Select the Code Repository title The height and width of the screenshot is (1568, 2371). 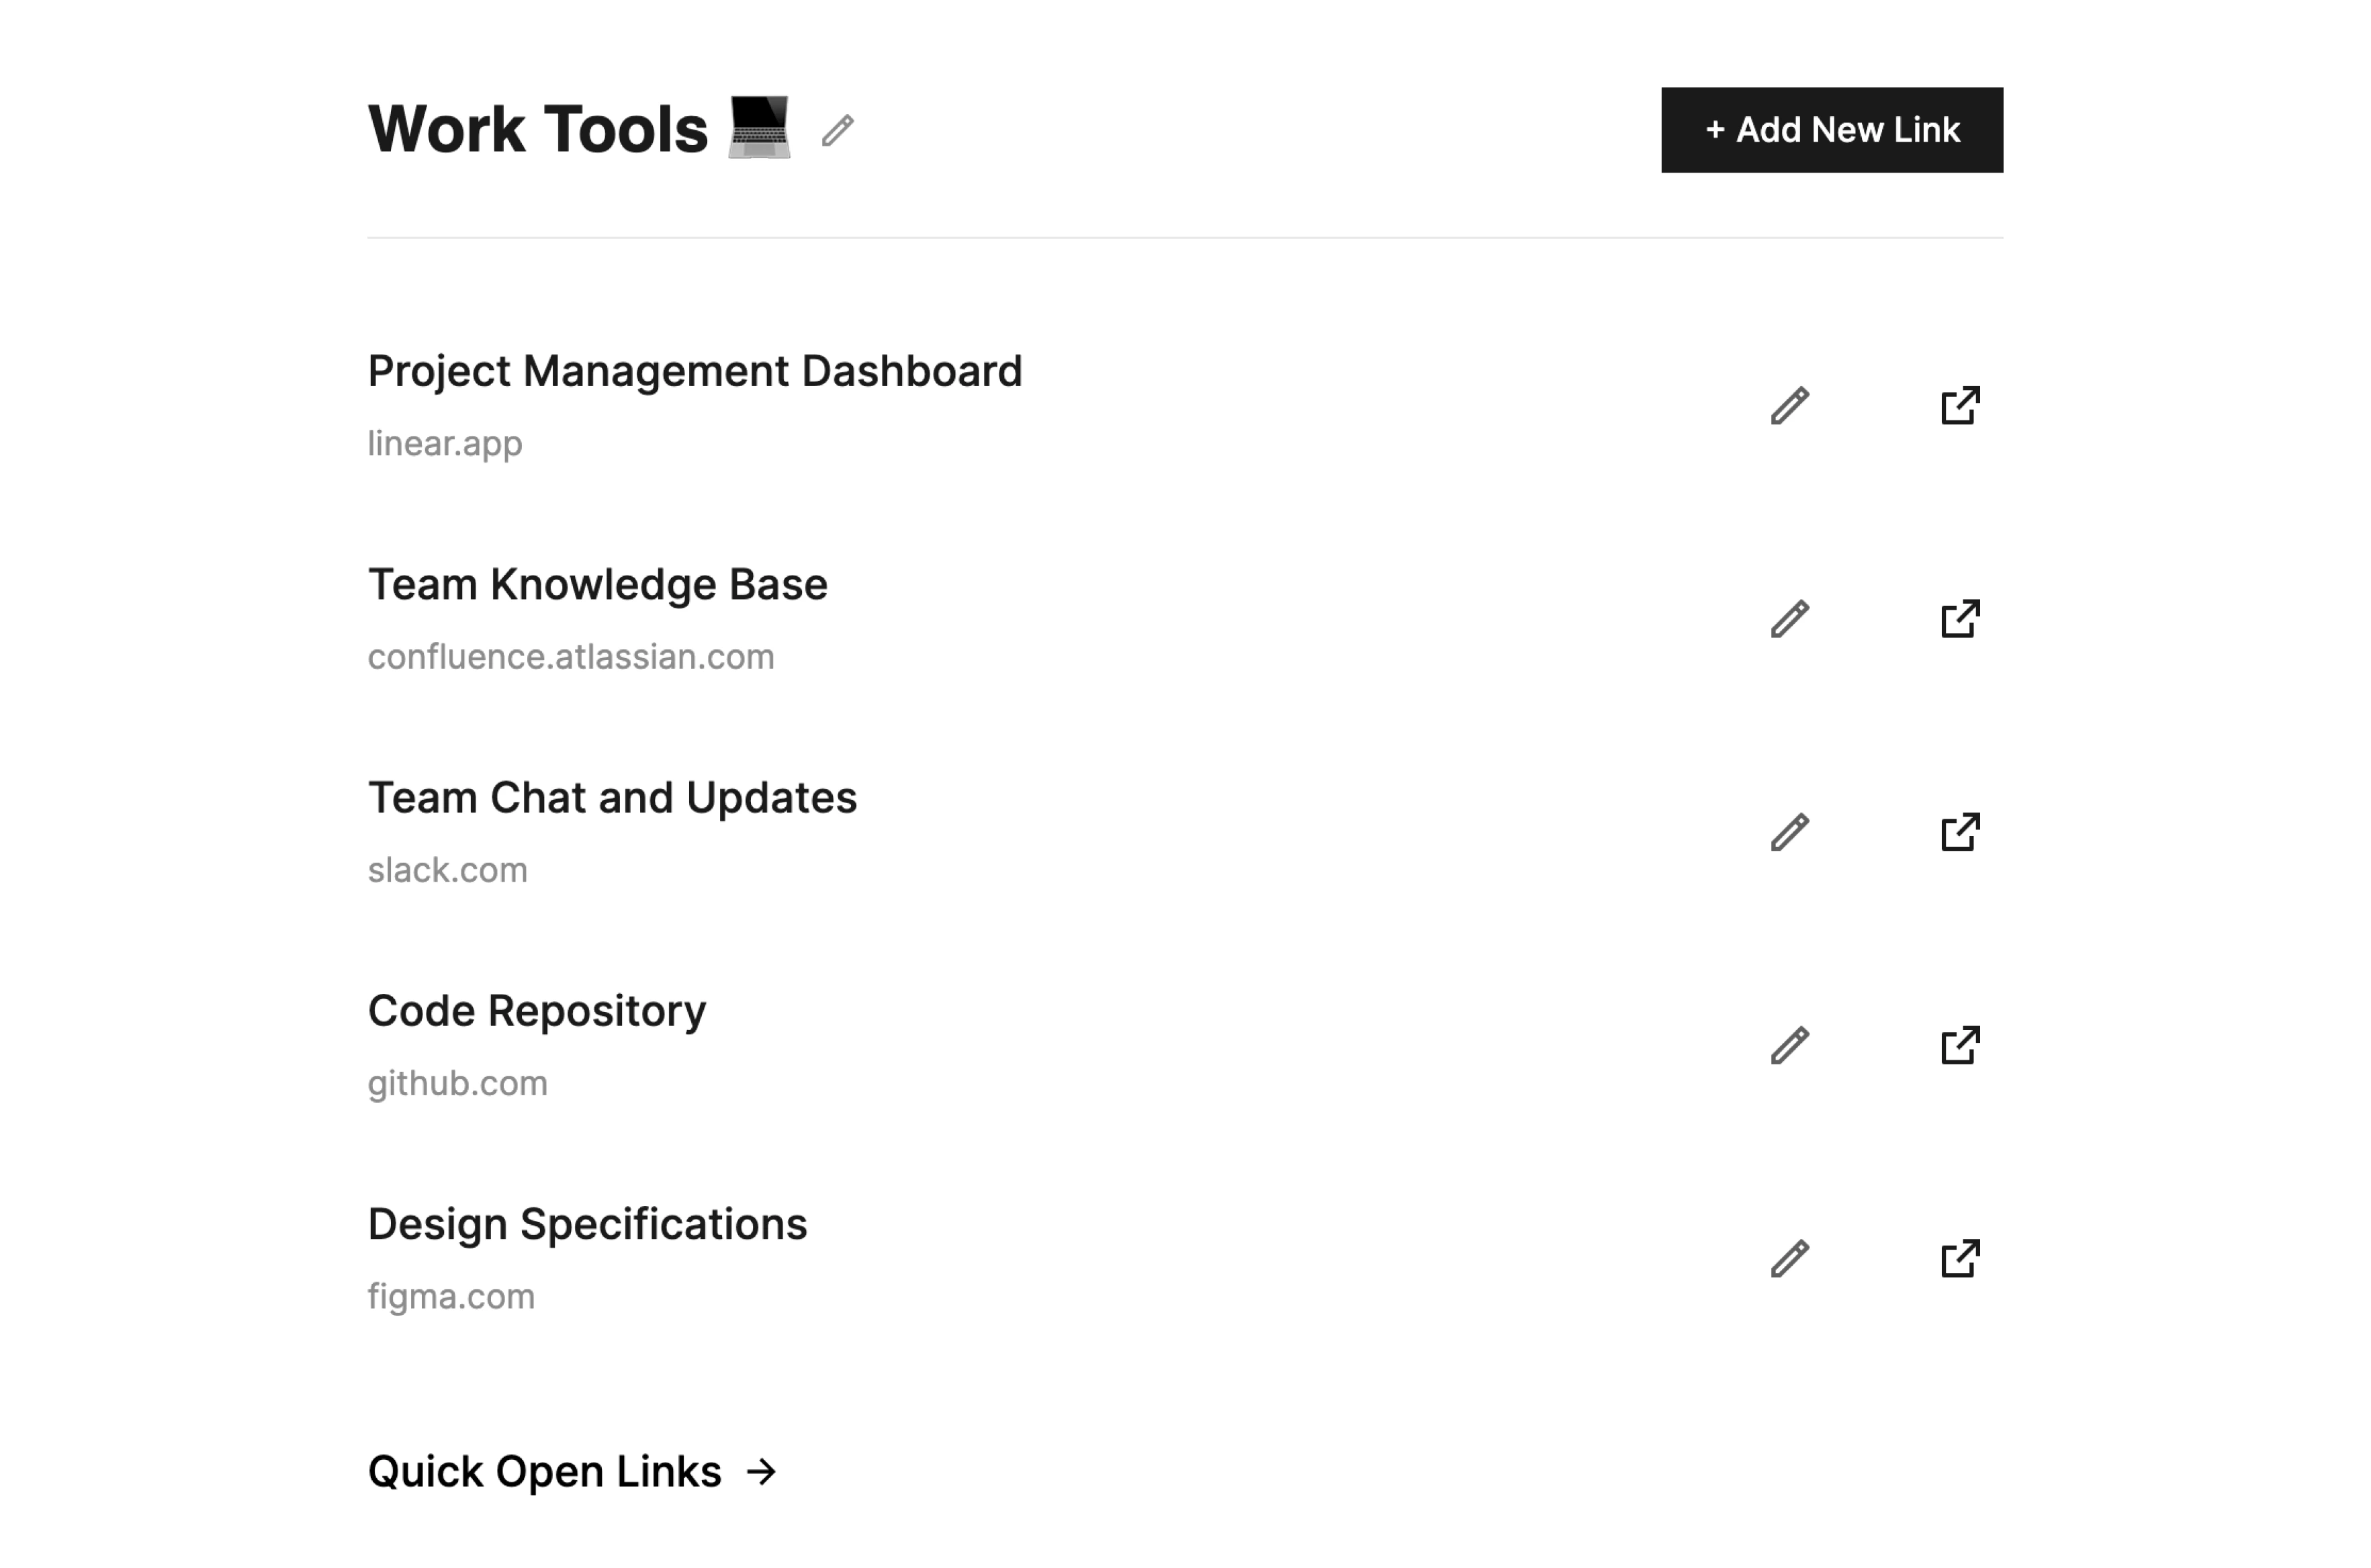537,1012
